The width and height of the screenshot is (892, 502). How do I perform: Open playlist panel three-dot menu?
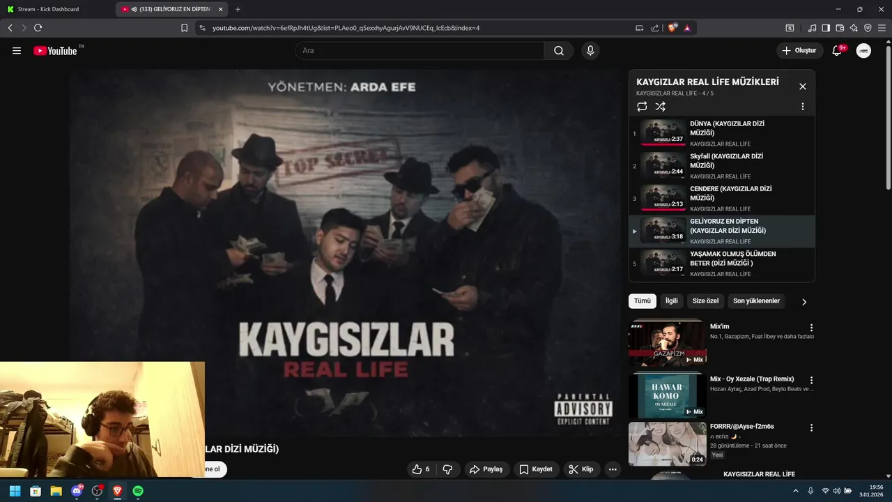802,107
